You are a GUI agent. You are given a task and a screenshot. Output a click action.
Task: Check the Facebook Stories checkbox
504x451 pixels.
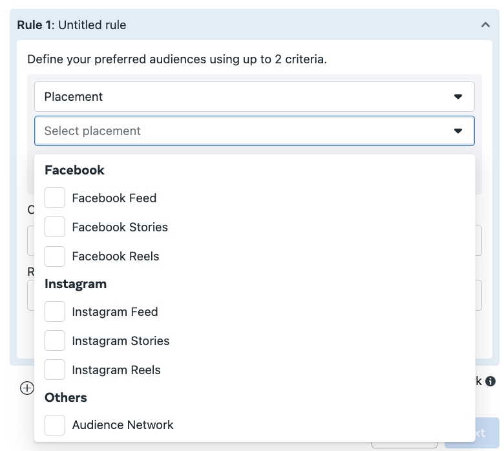55,227
